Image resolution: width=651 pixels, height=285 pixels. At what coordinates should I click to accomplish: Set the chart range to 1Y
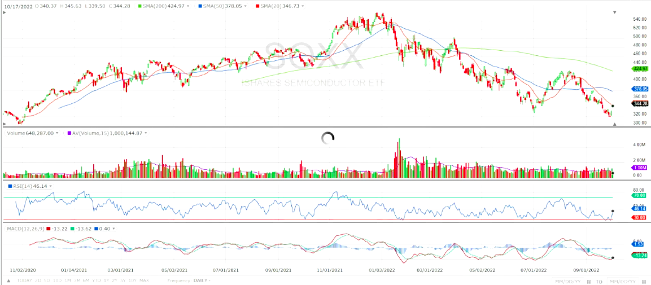pos(107,281)
